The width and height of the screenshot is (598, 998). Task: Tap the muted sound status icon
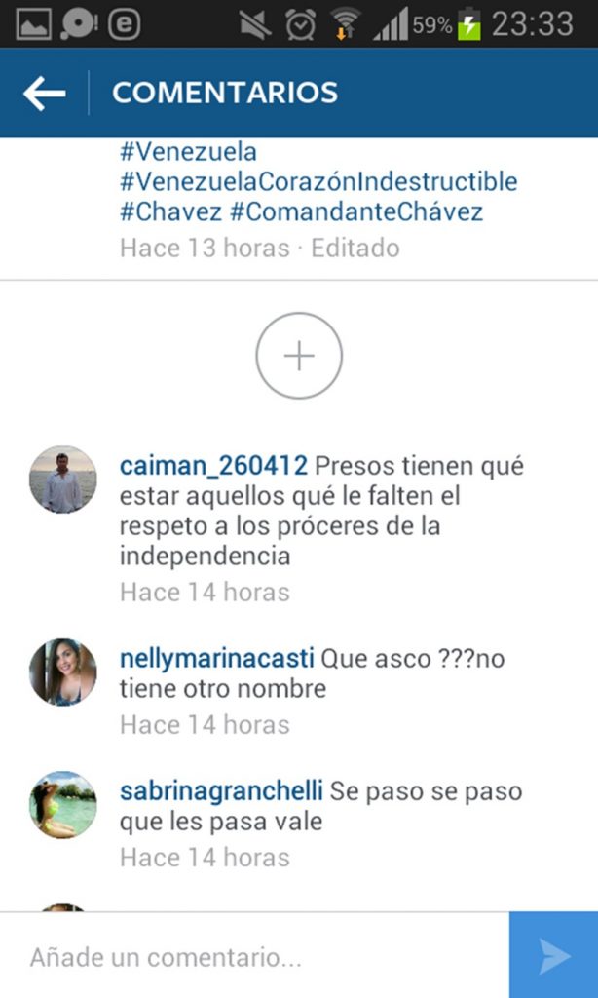256,24
